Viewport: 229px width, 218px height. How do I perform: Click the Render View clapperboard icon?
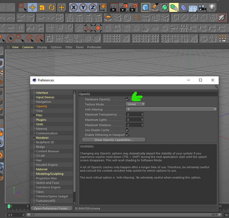click(114, 7)
